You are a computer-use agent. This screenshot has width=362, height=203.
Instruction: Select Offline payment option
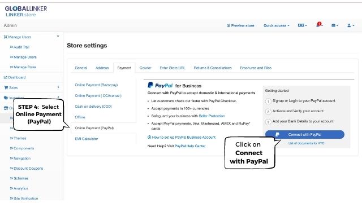point(80,117)
